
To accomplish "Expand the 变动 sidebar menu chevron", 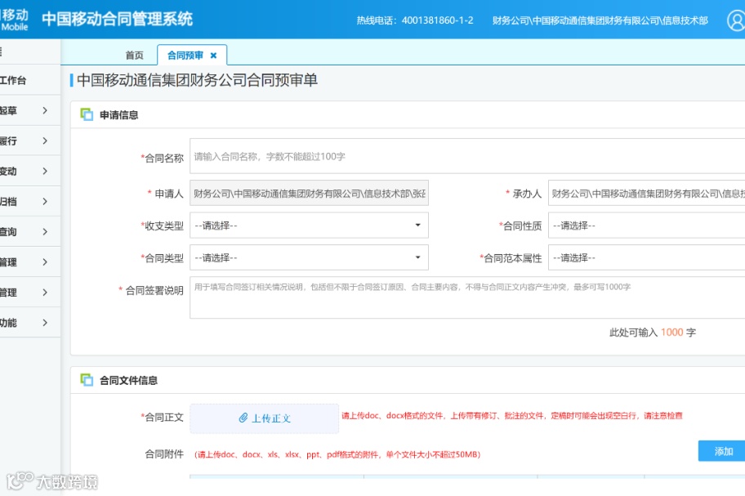I will [45, 171].
